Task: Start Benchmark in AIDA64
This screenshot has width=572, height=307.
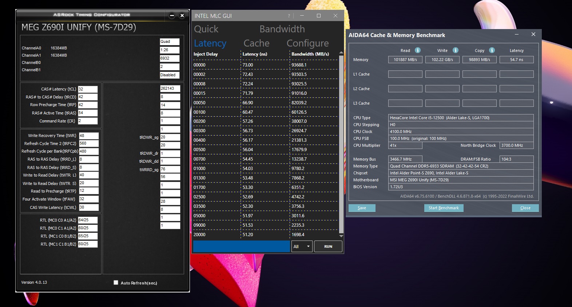Action: (444, 208)
